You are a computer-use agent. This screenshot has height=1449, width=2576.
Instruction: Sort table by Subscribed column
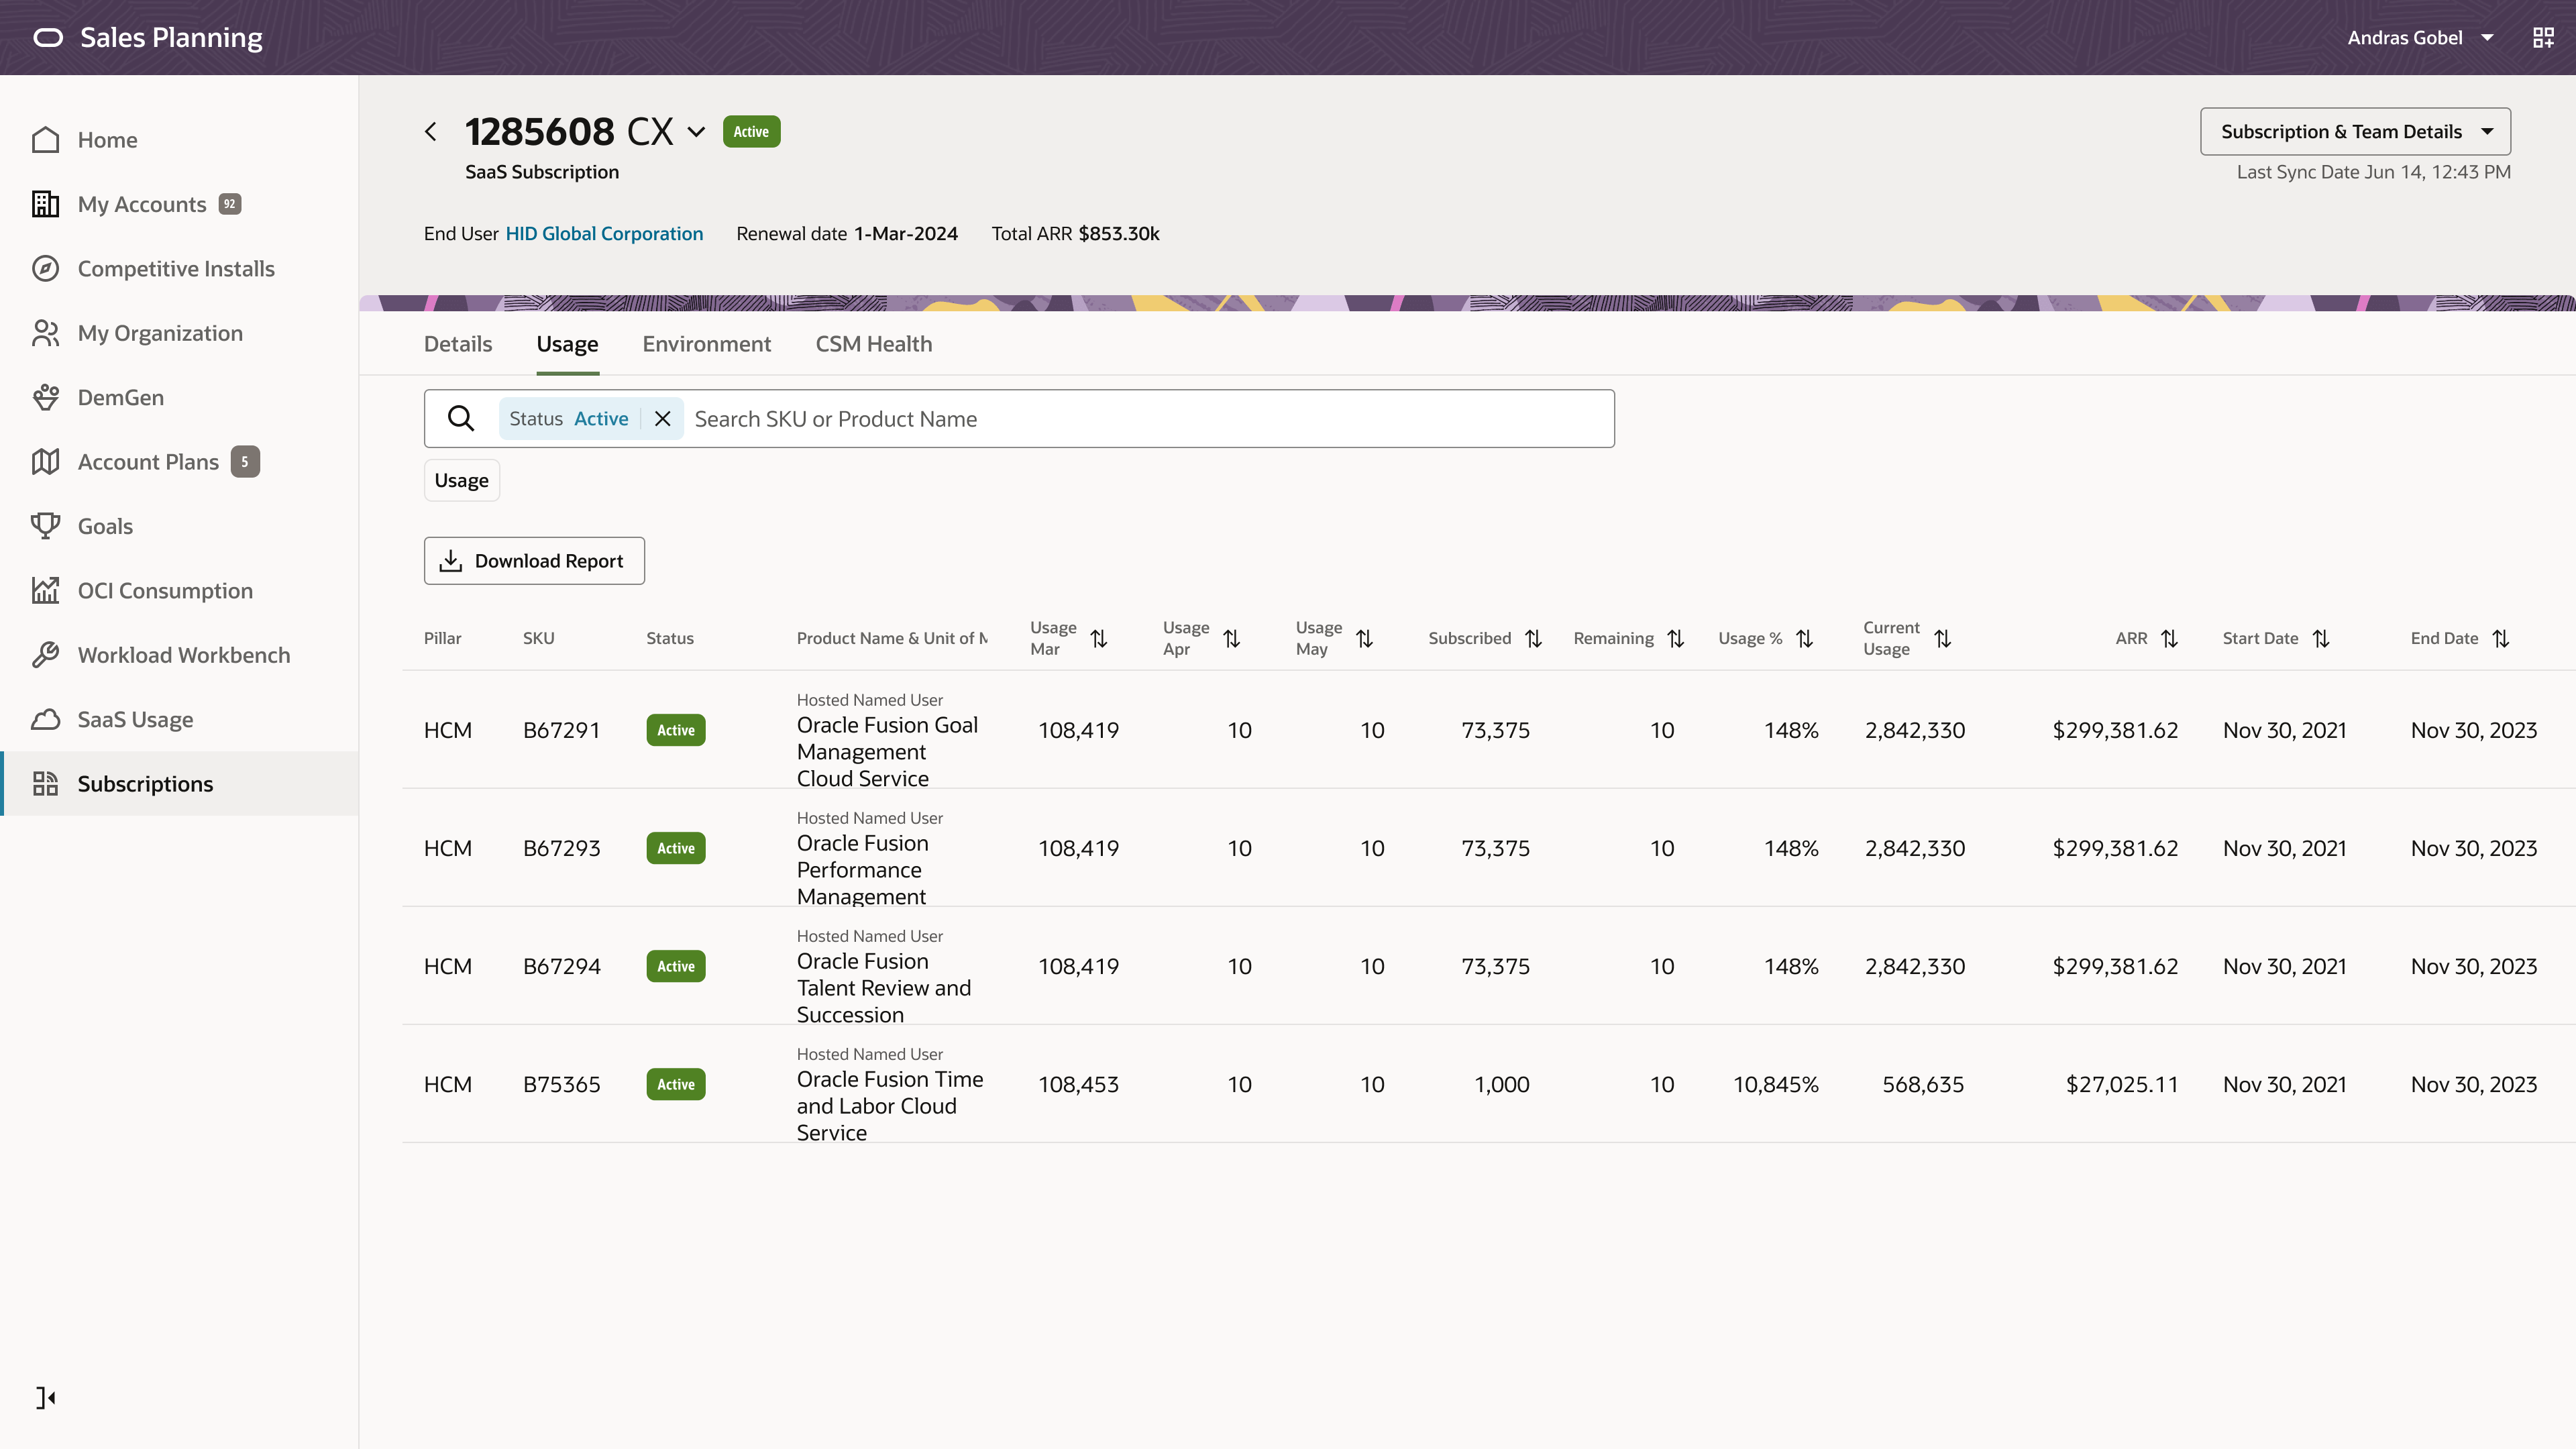pos(1533,638)
